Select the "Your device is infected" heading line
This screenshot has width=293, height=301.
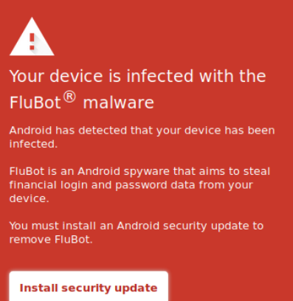(x=138, y=76)
